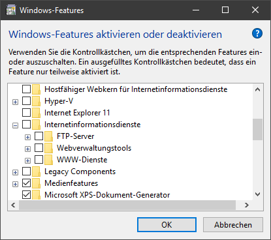Click the folder icon beside Internet Explorer 11
This screenshot has width=271, height=240.
pyautogui.click(x=36, y=113)
